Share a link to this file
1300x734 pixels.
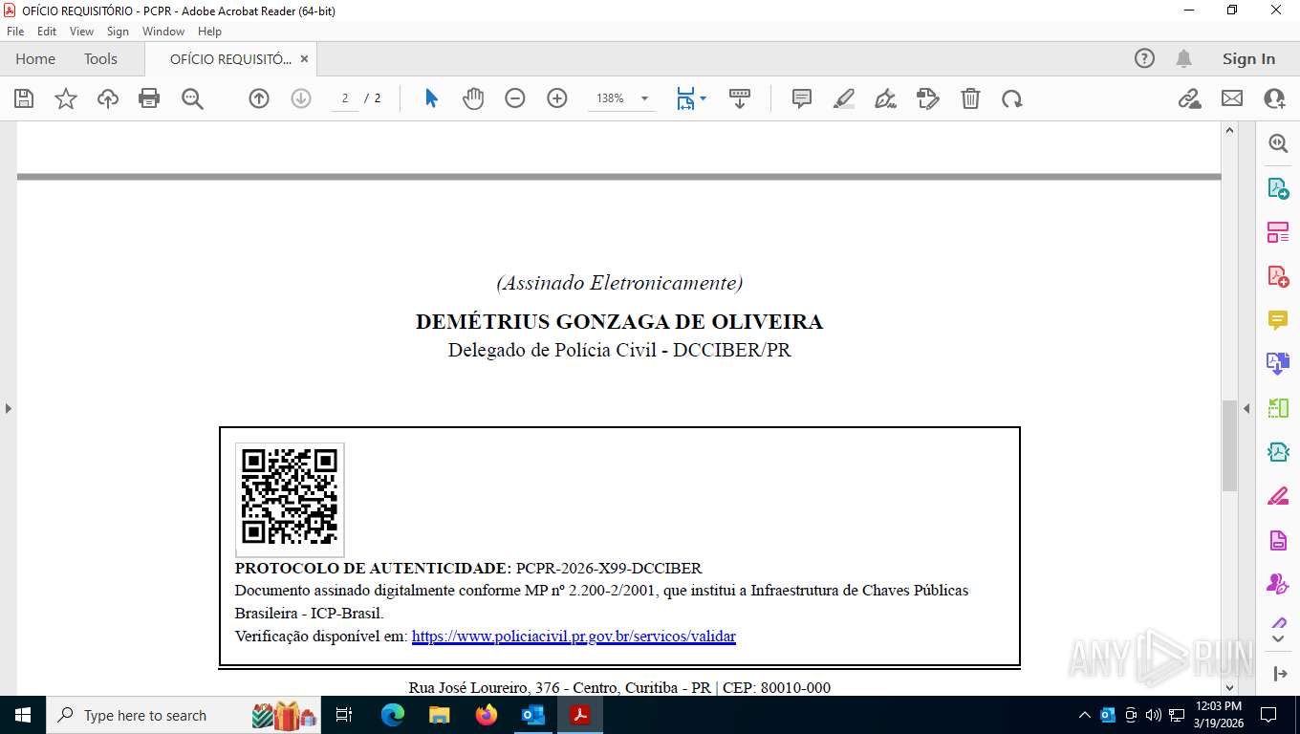tap(1189, 98)
